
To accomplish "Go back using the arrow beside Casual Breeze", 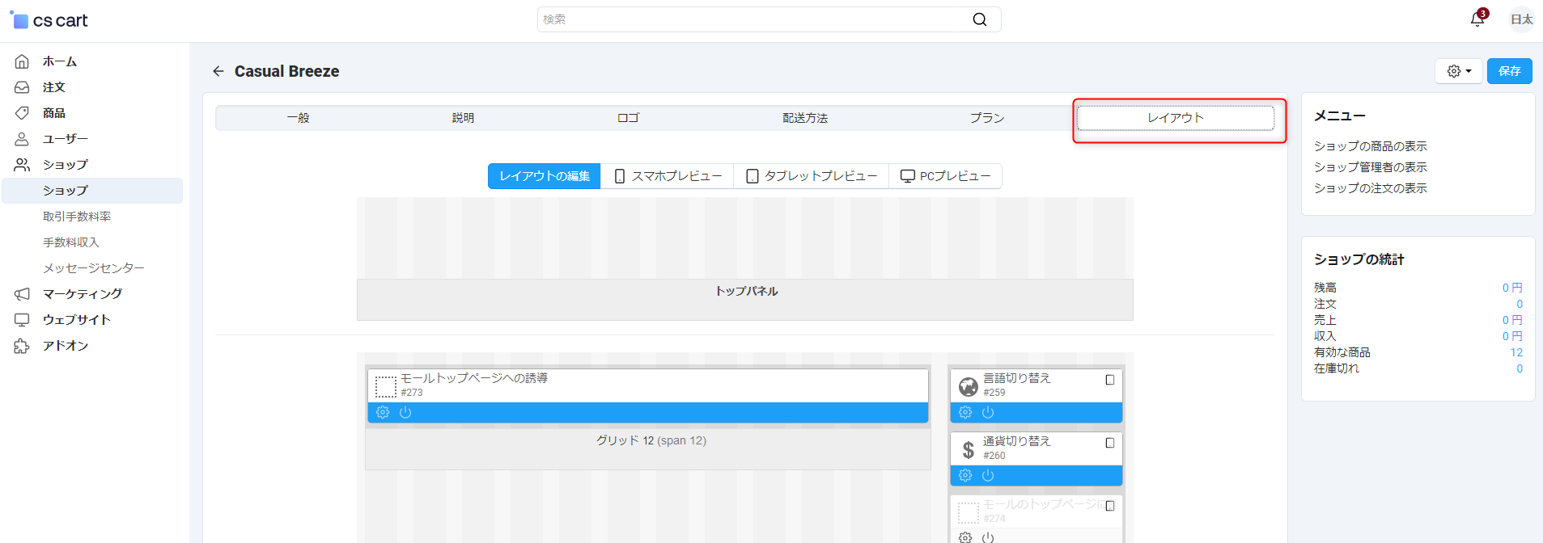I will coord(218,71).
